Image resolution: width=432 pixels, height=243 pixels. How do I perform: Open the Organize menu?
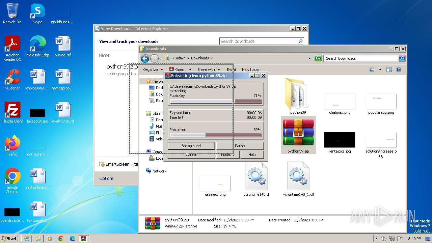(153, 70)
